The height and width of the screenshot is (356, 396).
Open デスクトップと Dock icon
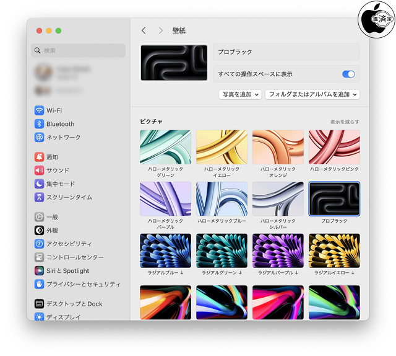click(39, 303)
